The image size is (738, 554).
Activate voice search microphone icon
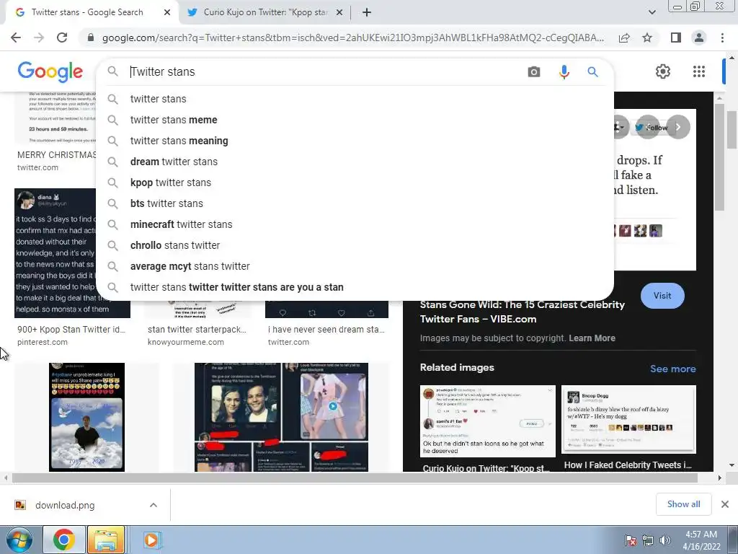coord(564,72)
